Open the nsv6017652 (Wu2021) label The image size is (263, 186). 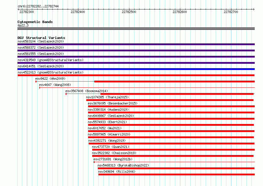105,128
